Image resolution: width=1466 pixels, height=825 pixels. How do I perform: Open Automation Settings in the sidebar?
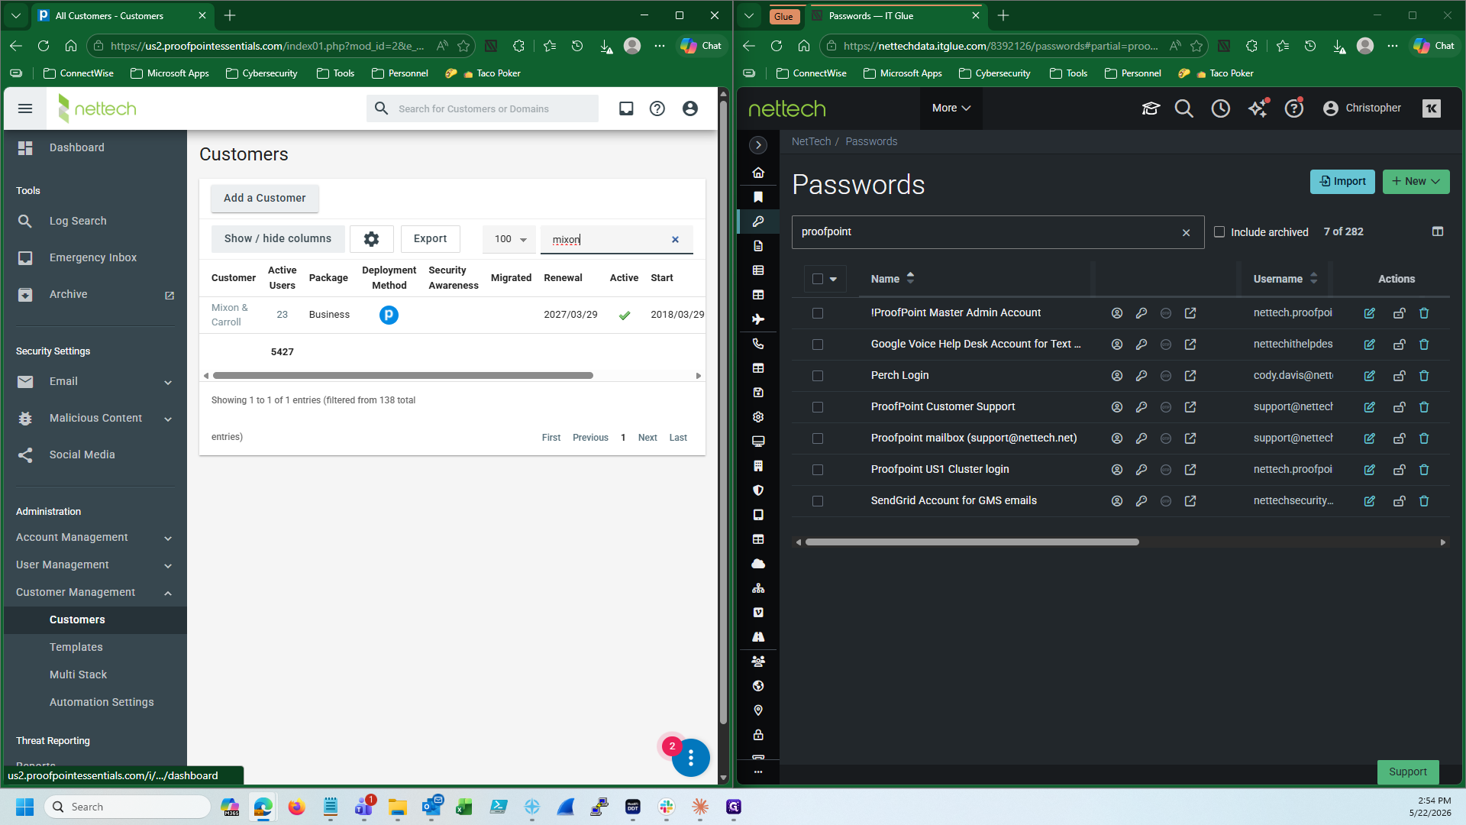tap(102, 703)
